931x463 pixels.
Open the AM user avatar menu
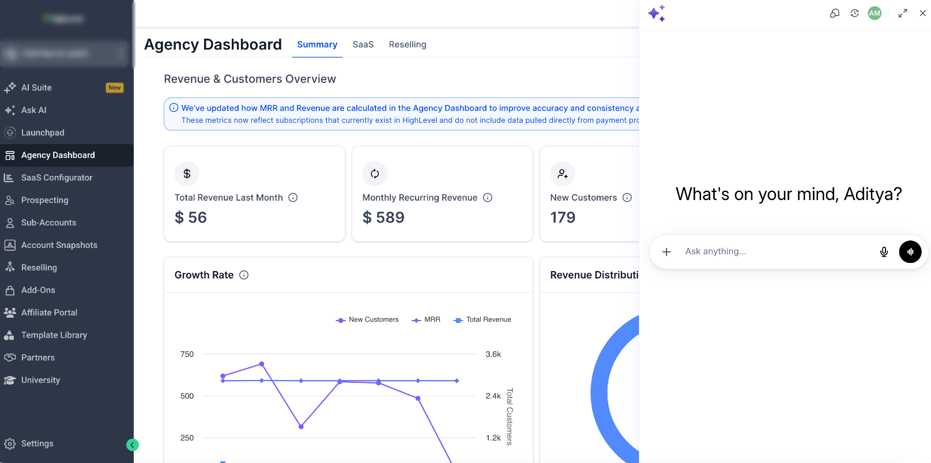(875, 13)
